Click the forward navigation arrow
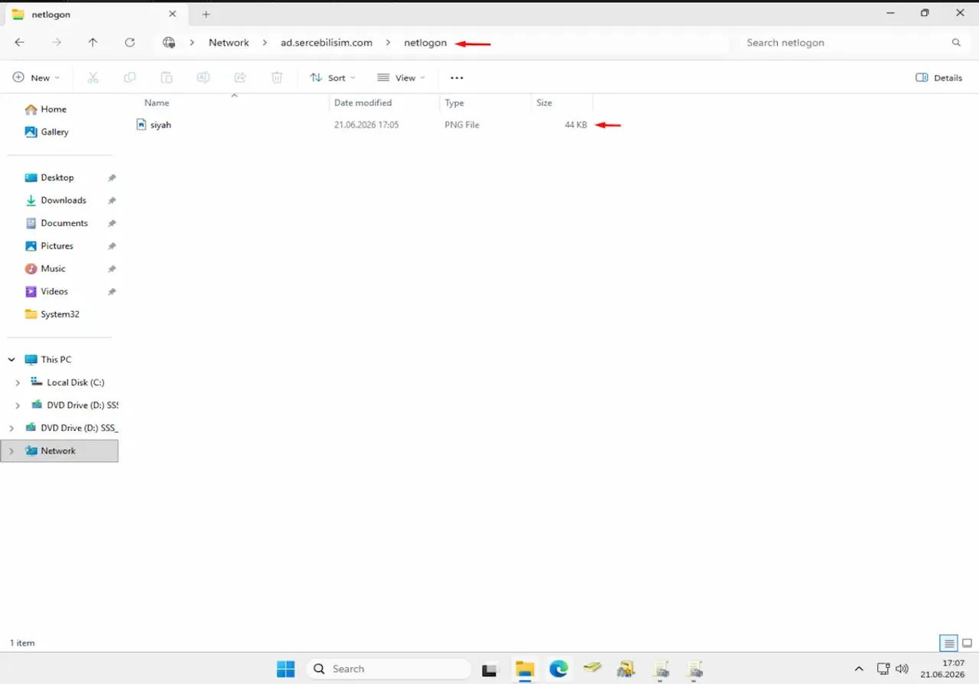The width and height of the screenshot is (979, 684). (57, 43)
